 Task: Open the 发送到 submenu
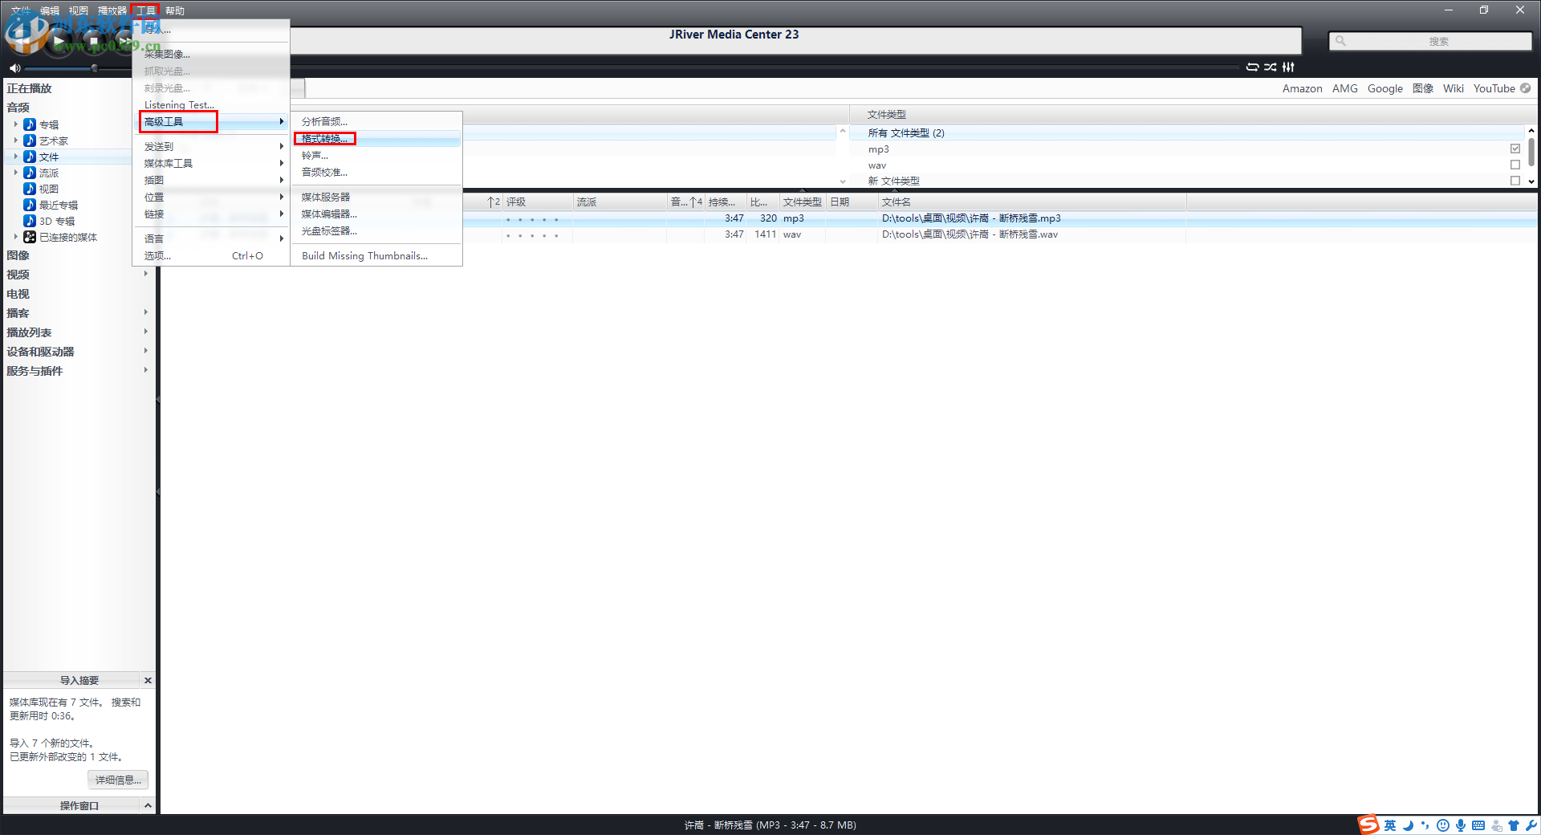[x=212, y=146]
